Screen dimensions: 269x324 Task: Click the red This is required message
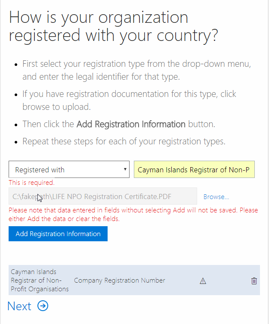pyautogui.click(x=31, y=183)
